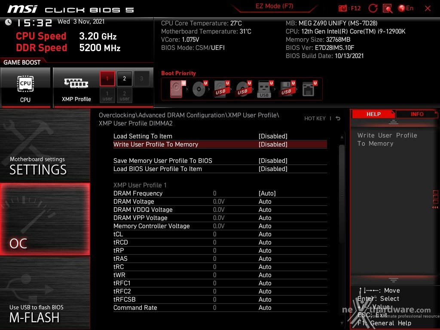Click the XMP User Profile 1 heading
The image size is (440, 330).
[140, 185]
